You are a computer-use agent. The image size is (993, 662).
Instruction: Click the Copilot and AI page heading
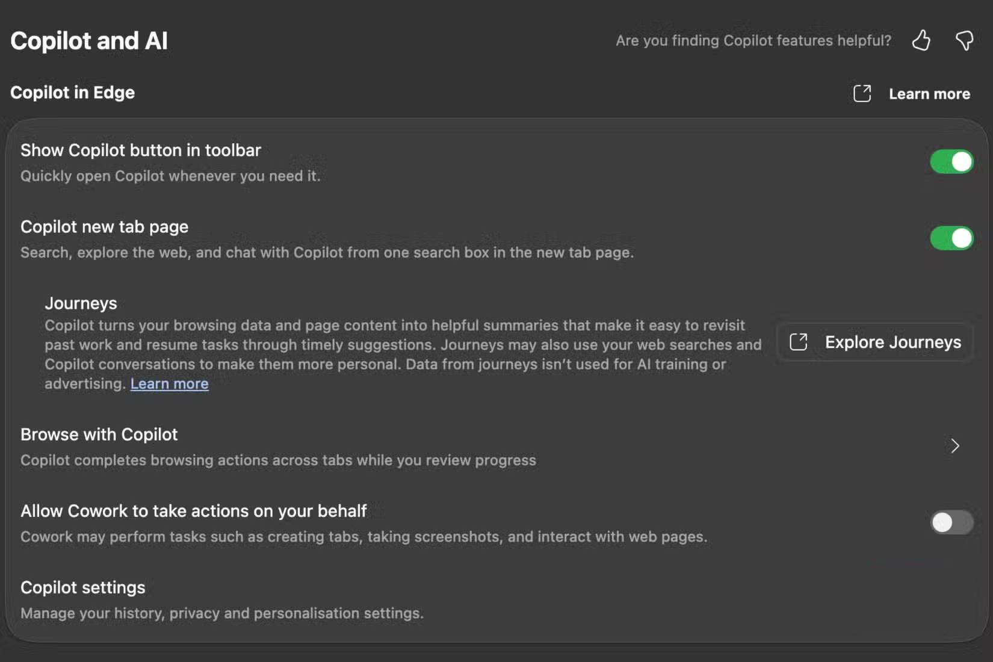click(x=89, y=41)
